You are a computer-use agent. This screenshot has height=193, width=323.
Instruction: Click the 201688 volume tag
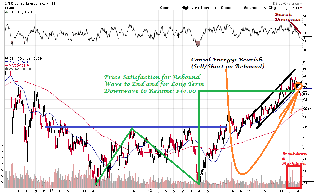(308, 183)
